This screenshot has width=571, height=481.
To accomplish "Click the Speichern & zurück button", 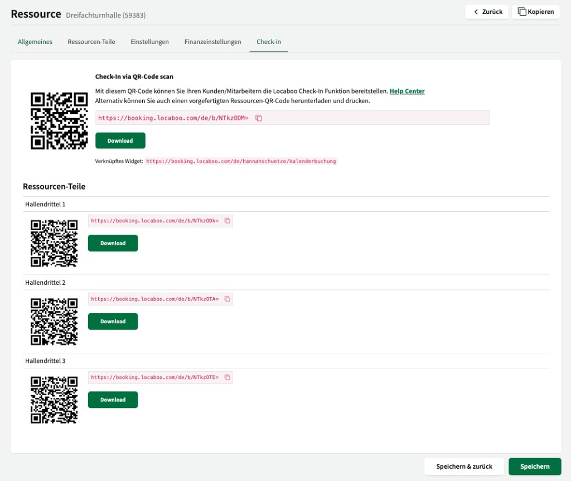I will tap(464, 466).
